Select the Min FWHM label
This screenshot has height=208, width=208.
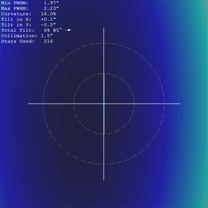(x=15, y=3)
